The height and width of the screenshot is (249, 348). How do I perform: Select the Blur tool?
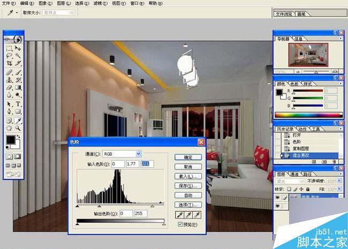[x=9, y=95]
